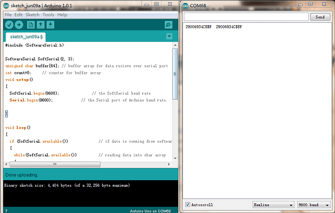Image resolution: width=335 pixels, height=213 pixels.
Task: Click the 'void loop()' line
Action: point(18,128)
